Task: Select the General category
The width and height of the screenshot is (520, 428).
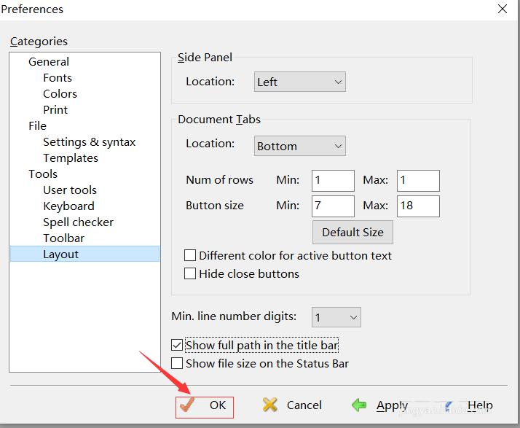Action: [x=49, y=62]
